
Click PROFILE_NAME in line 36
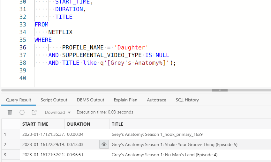(x=83, y=48)
